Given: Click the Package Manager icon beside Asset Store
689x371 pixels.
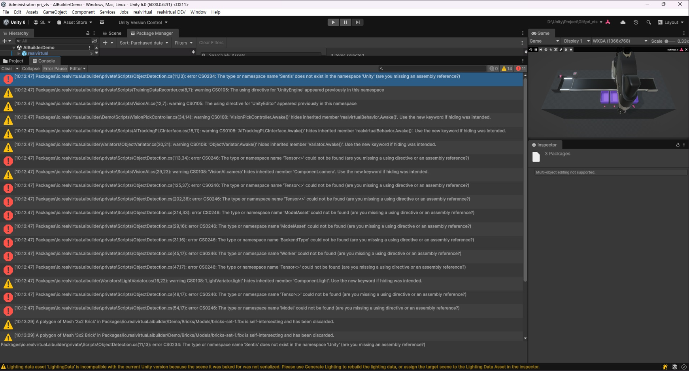Looking at the screenshot, I should 102,23.
